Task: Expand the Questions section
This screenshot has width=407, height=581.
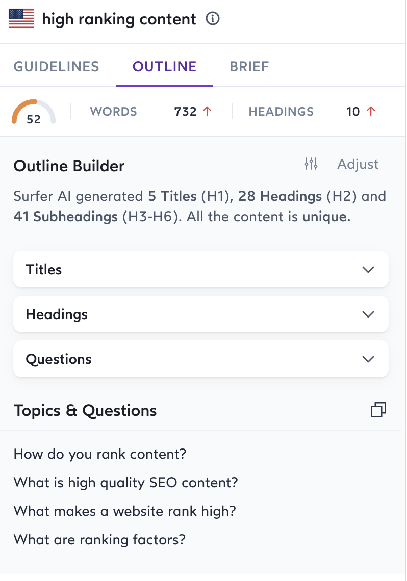Action: click(x=201, y=359)
